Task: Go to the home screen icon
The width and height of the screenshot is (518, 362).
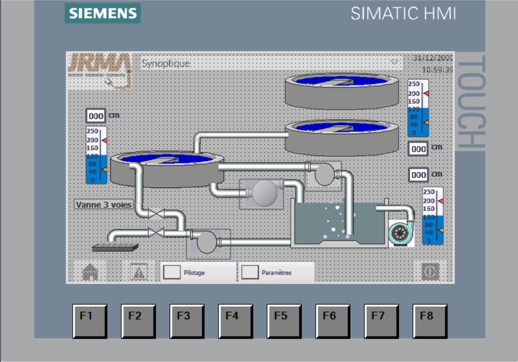Action: coord(90,271)
